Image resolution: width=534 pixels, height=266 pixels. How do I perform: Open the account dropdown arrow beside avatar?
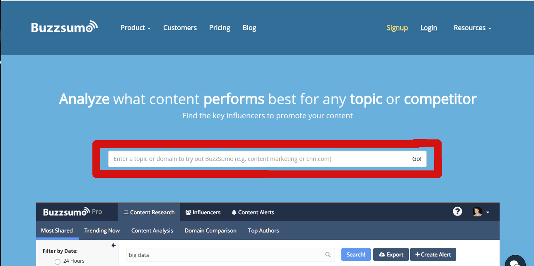[488, 212]
